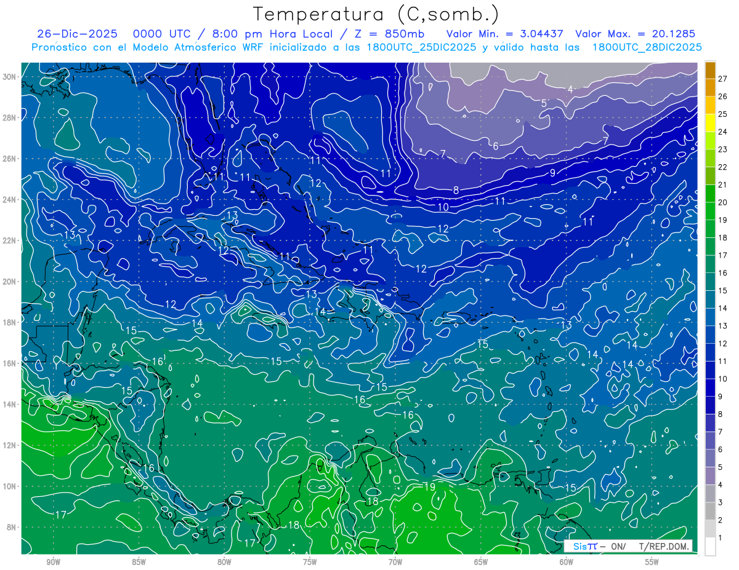Click the '24N' latitude axis label
739x570 pixels.
point(9,199)
